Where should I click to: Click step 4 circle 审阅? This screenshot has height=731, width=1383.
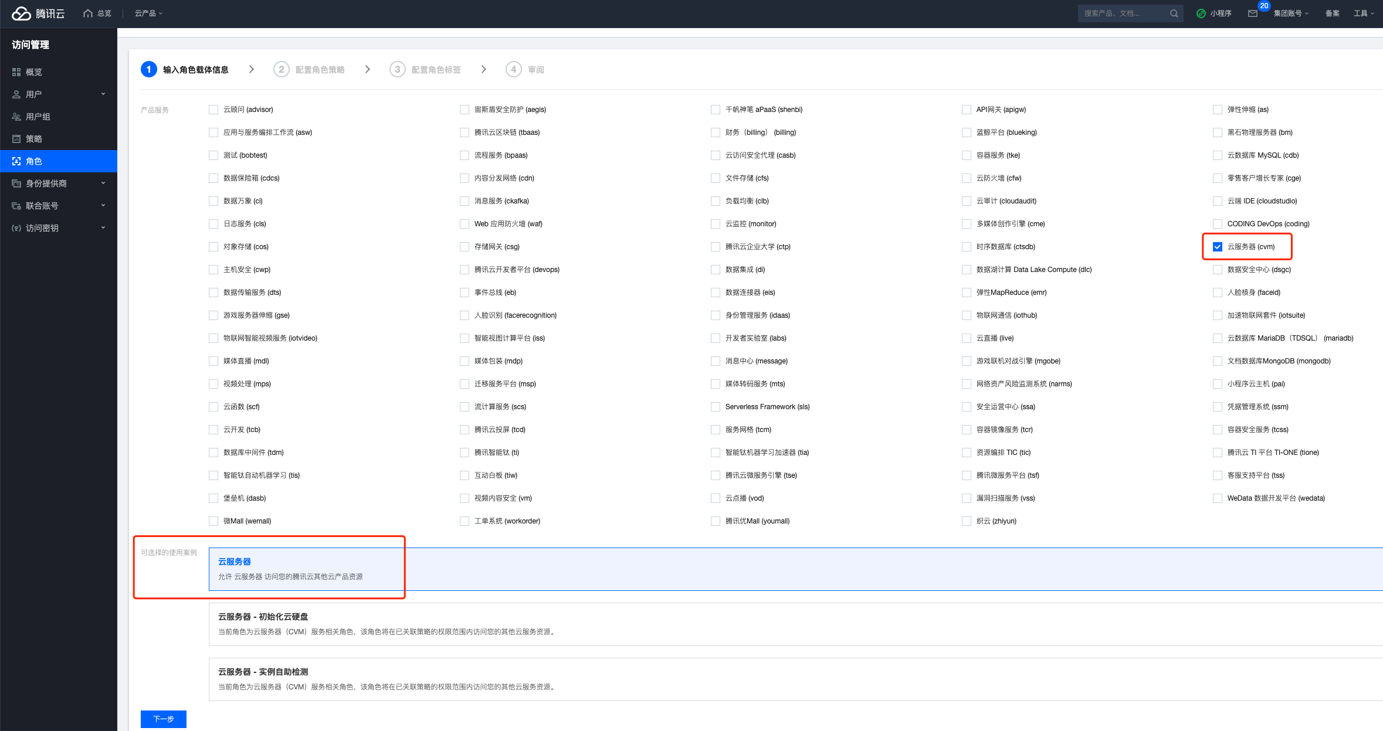coord(514,70)
